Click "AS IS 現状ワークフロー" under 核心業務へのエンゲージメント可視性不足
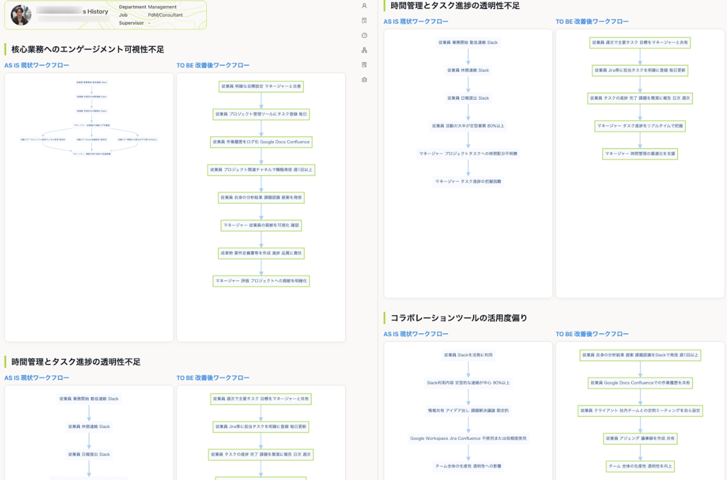 click(37, 66)
